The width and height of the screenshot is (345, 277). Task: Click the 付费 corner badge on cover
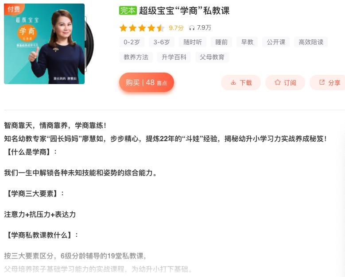[13, 9]
